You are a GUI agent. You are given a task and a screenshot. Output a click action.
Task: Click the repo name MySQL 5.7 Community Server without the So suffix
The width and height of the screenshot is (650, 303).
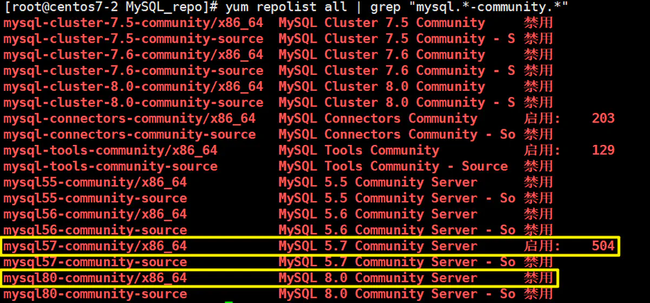tap(378, 246)
